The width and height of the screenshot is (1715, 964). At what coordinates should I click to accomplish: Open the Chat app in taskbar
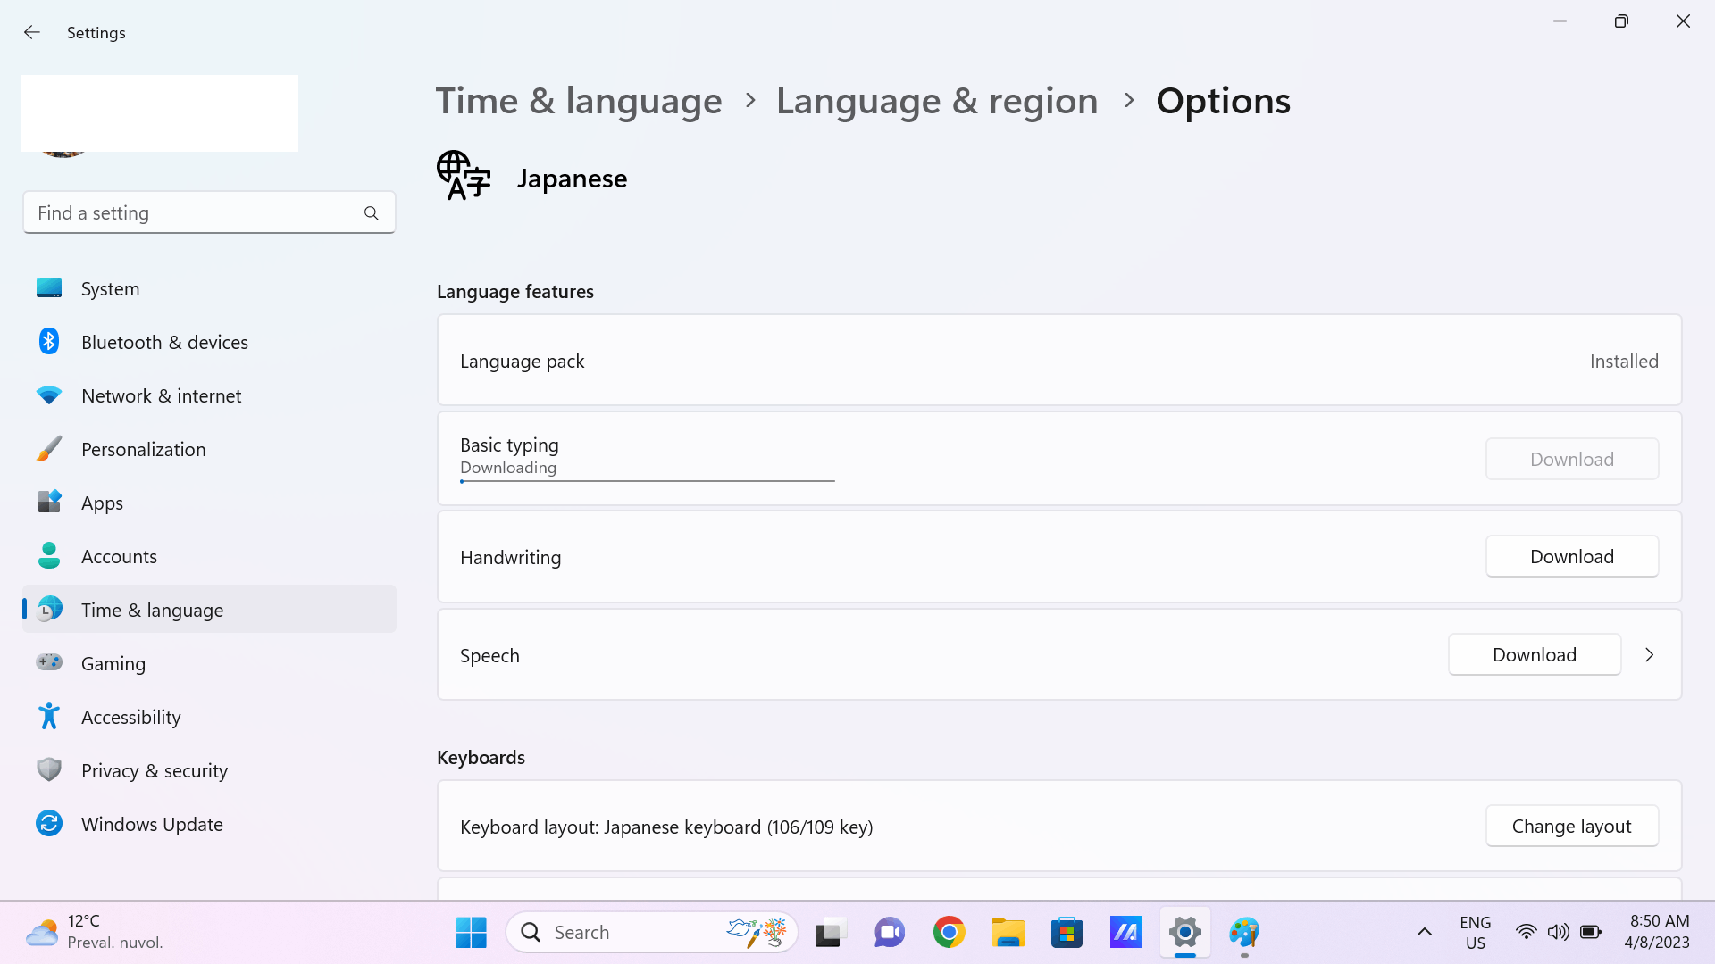(x=890, y=933)
